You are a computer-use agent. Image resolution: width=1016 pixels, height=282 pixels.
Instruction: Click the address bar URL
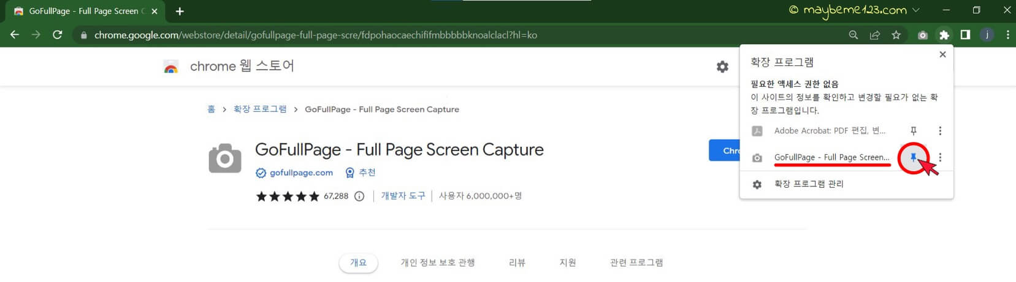(316, 35)
